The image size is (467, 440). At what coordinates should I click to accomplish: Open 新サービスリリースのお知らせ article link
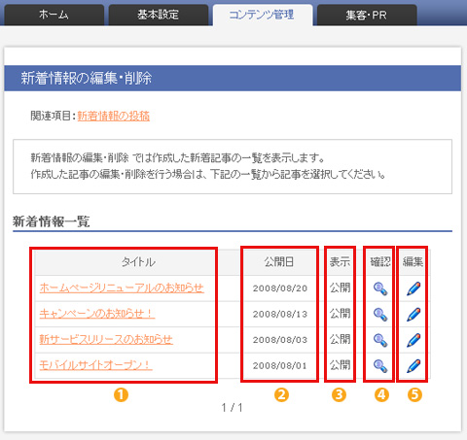click(x=106, y=339)
